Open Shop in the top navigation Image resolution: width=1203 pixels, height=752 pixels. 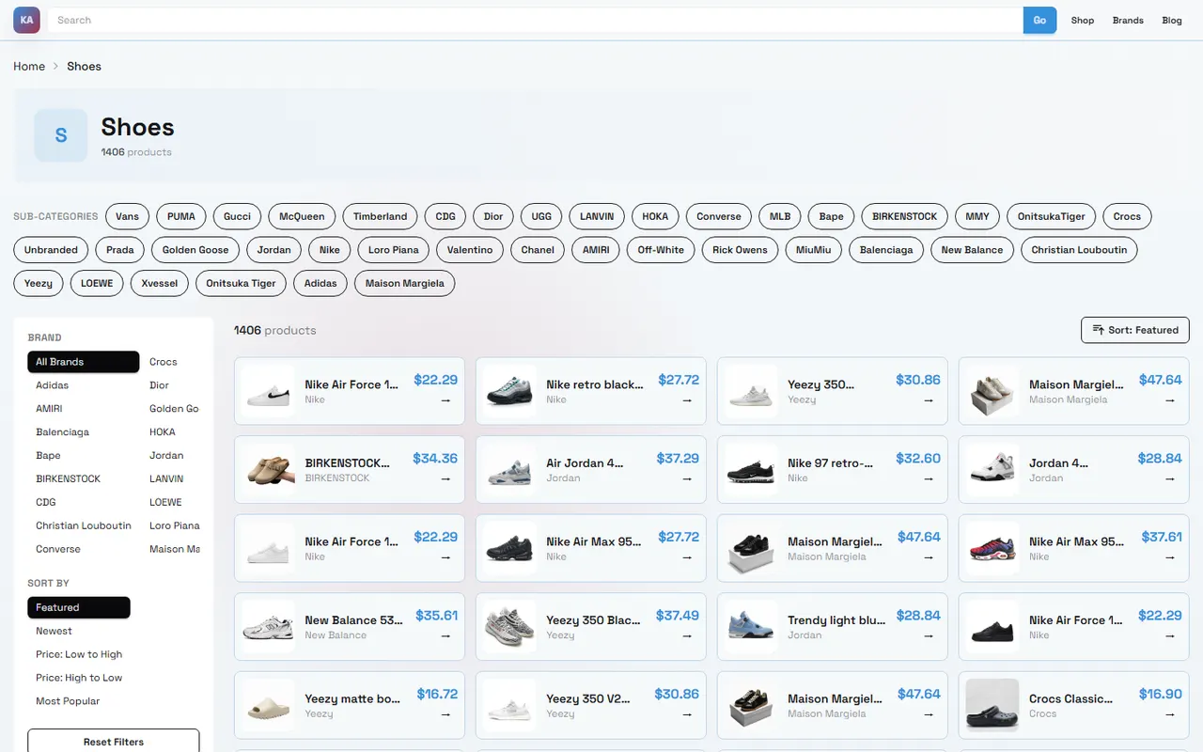coord(1083,20)
